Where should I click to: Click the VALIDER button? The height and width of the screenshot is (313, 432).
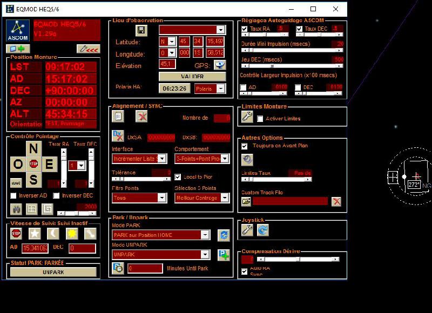(x=192, y=76)
